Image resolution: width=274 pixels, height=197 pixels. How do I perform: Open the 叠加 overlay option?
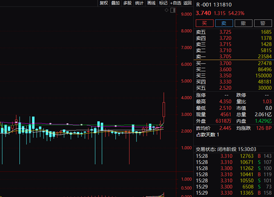116,3
